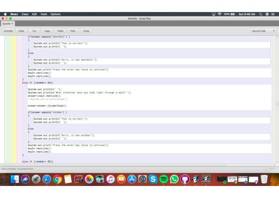The image size is (279, 198).
Task: Open the Options menu
Action: [55, 14]
